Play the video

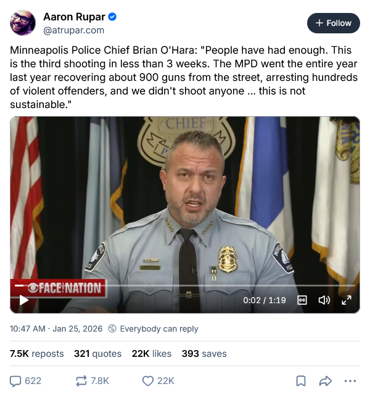pos(24,300)
